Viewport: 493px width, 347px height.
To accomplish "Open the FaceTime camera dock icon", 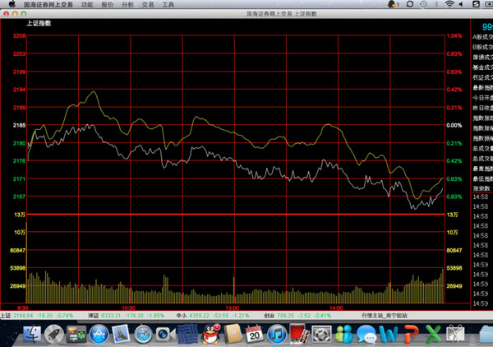I will [165, 335].
